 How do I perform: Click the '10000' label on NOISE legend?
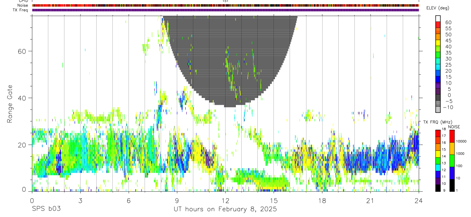click(461, 141)
